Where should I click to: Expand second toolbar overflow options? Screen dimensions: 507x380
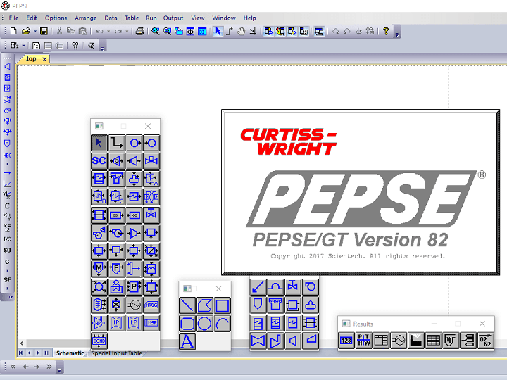coord(102,49)
